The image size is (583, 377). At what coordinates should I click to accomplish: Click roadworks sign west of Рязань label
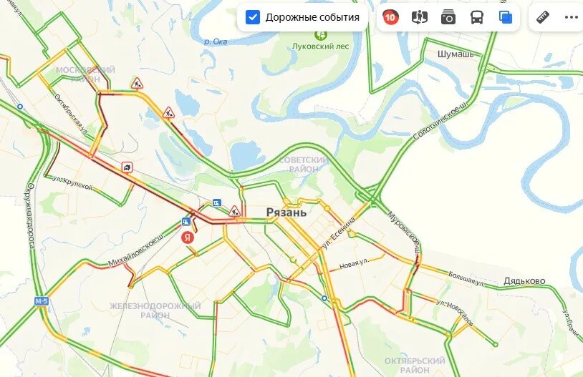point(234,211)
